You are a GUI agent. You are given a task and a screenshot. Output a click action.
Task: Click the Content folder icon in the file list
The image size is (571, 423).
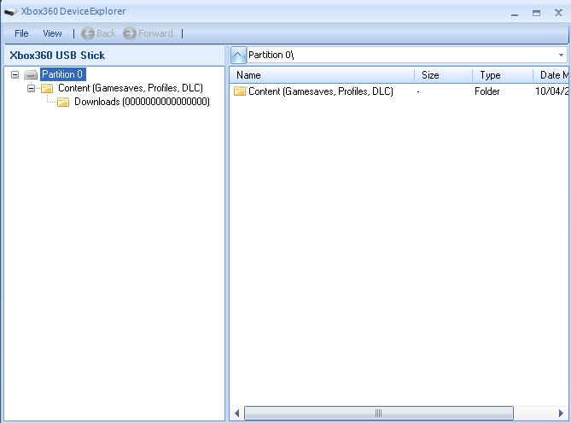240,91
